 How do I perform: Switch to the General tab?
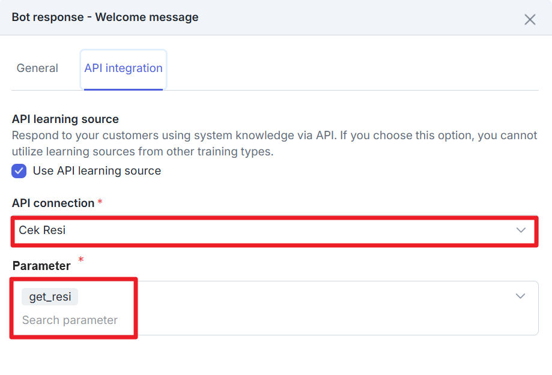37,68
